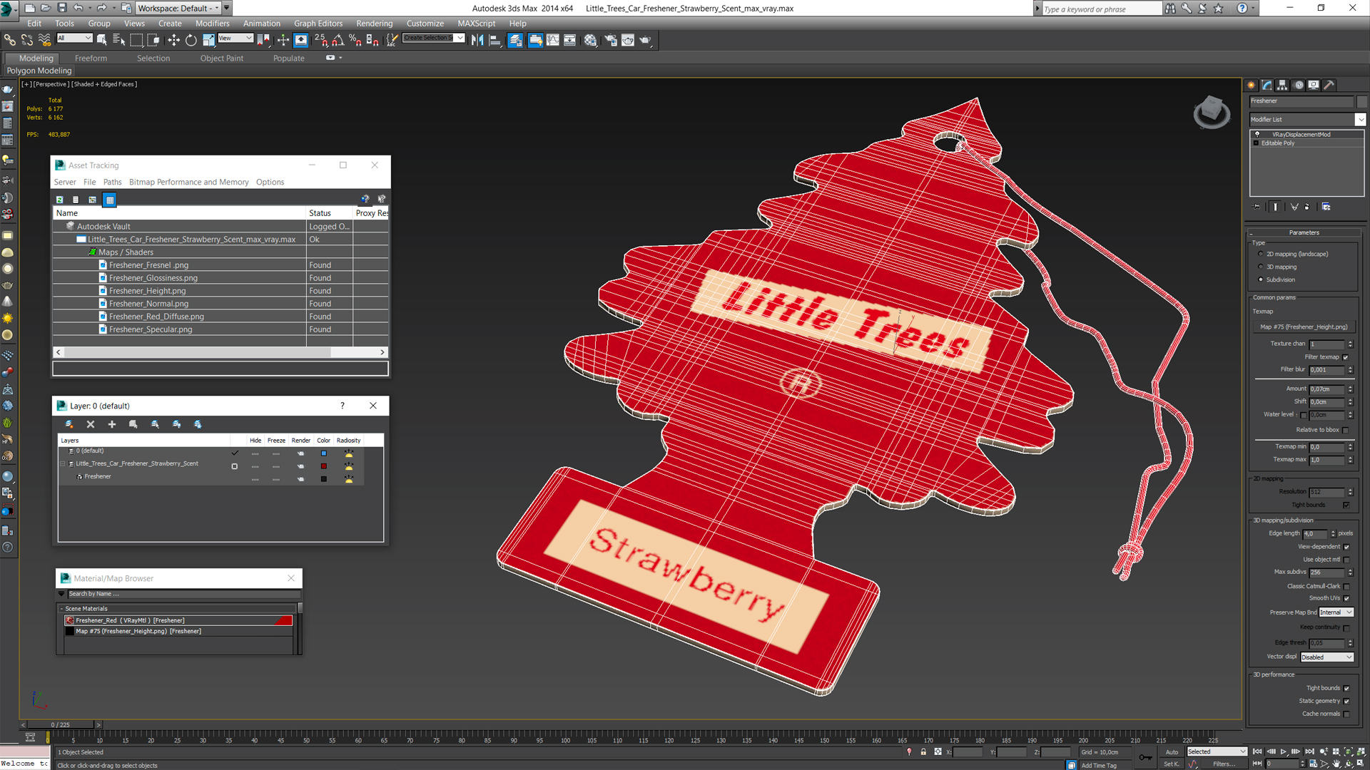
Task: Click the Pan View hand icon
Action: pos(1336,764)
